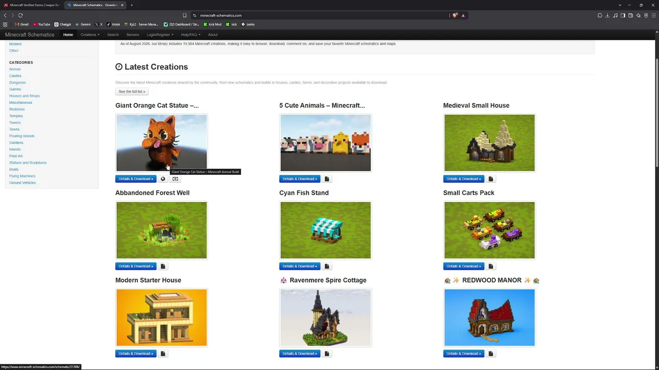The width and height of the screenshot is (659, 370).
Task: Open the Redstone category link
Action: point(16,109)
